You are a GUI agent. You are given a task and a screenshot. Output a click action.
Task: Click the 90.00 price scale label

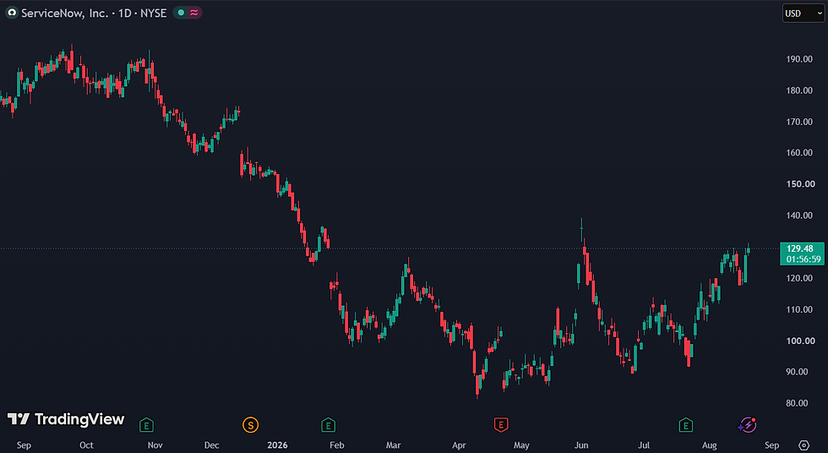(797, 372)
